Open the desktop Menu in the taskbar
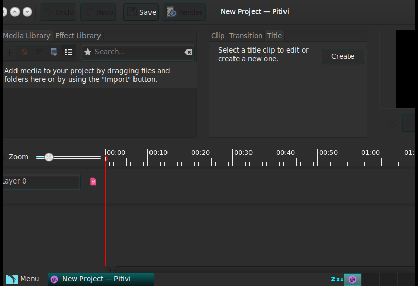Viewport: 418px width, 300px height. 22,279
